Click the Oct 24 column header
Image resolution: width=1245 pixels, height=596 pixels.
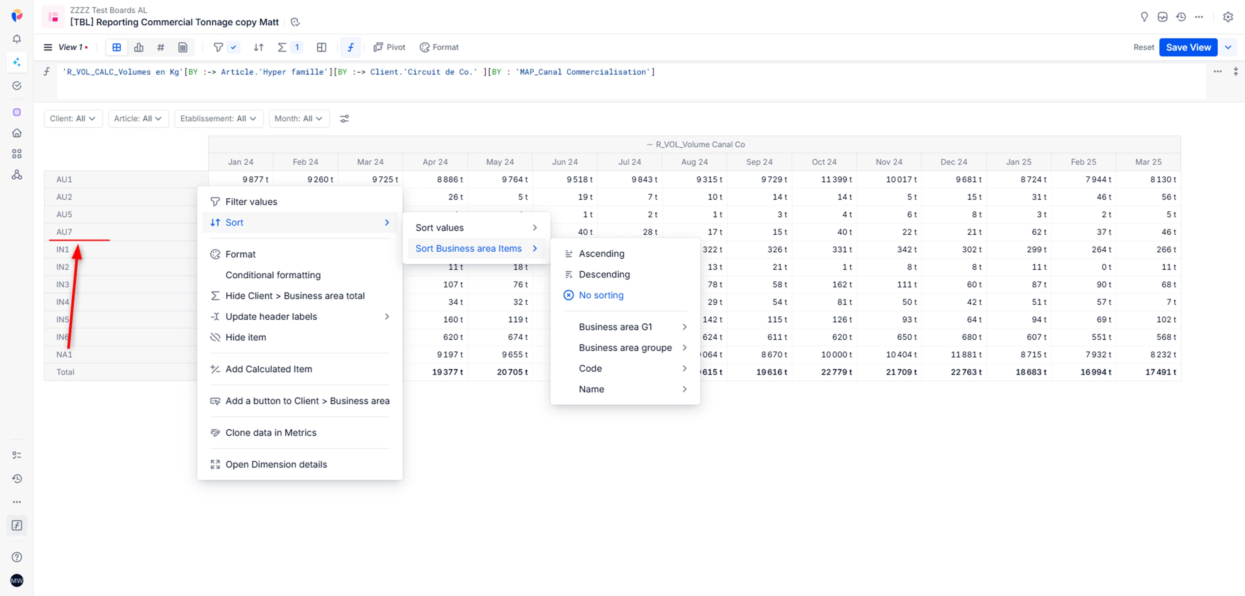pos(824,162)
